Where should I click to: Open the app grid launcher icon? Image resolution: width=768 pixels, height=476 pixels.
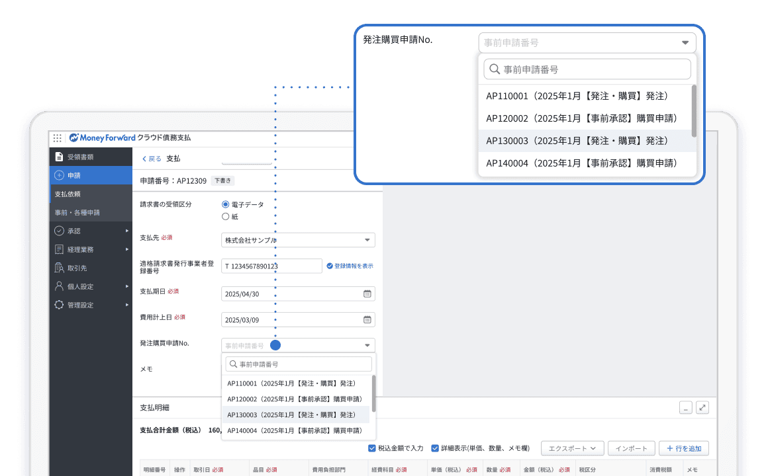point(58,138)
